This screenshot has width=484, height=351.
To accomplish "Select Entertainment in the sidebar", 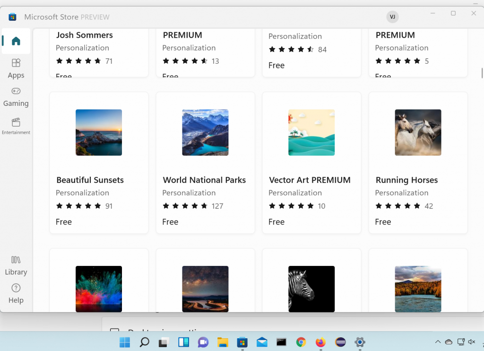I will 16,127.
